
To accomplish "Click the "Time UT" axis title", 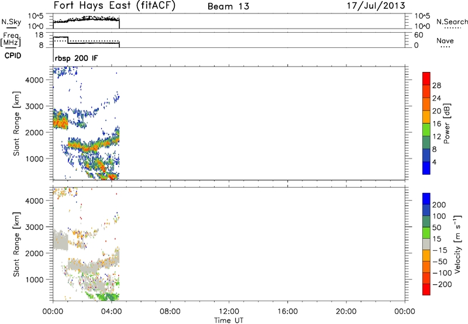I will tap(229, 320).
